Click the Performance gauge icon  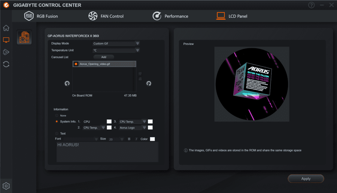point(157,16)
